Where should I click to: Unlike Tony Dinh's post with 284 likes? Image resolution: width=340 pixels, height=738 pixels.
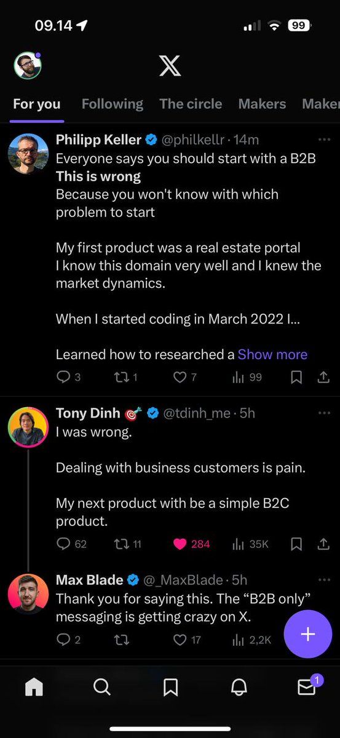coord(191,544)
